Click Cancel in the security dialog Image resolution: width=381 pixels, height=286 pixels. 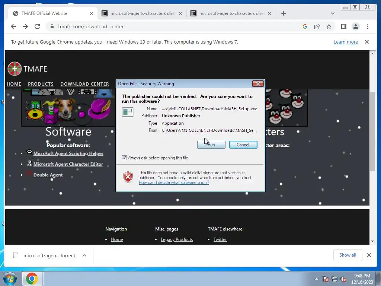point(243,145)
